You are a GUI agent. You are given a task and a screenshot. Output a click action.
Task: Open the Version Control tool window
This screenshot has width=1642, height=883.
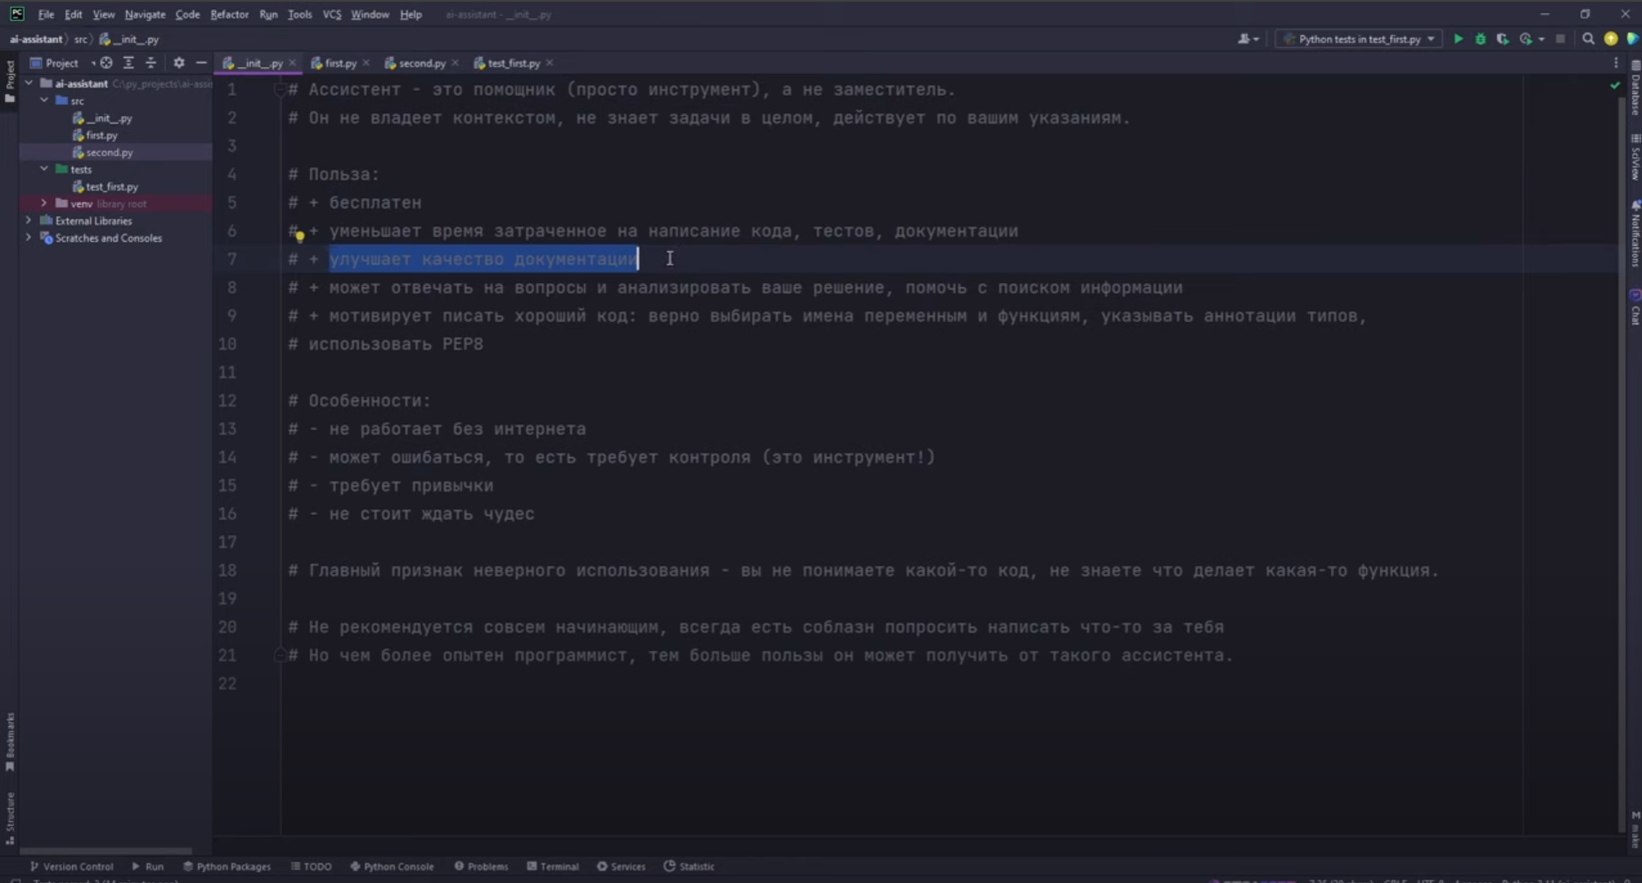coord(71,866)
